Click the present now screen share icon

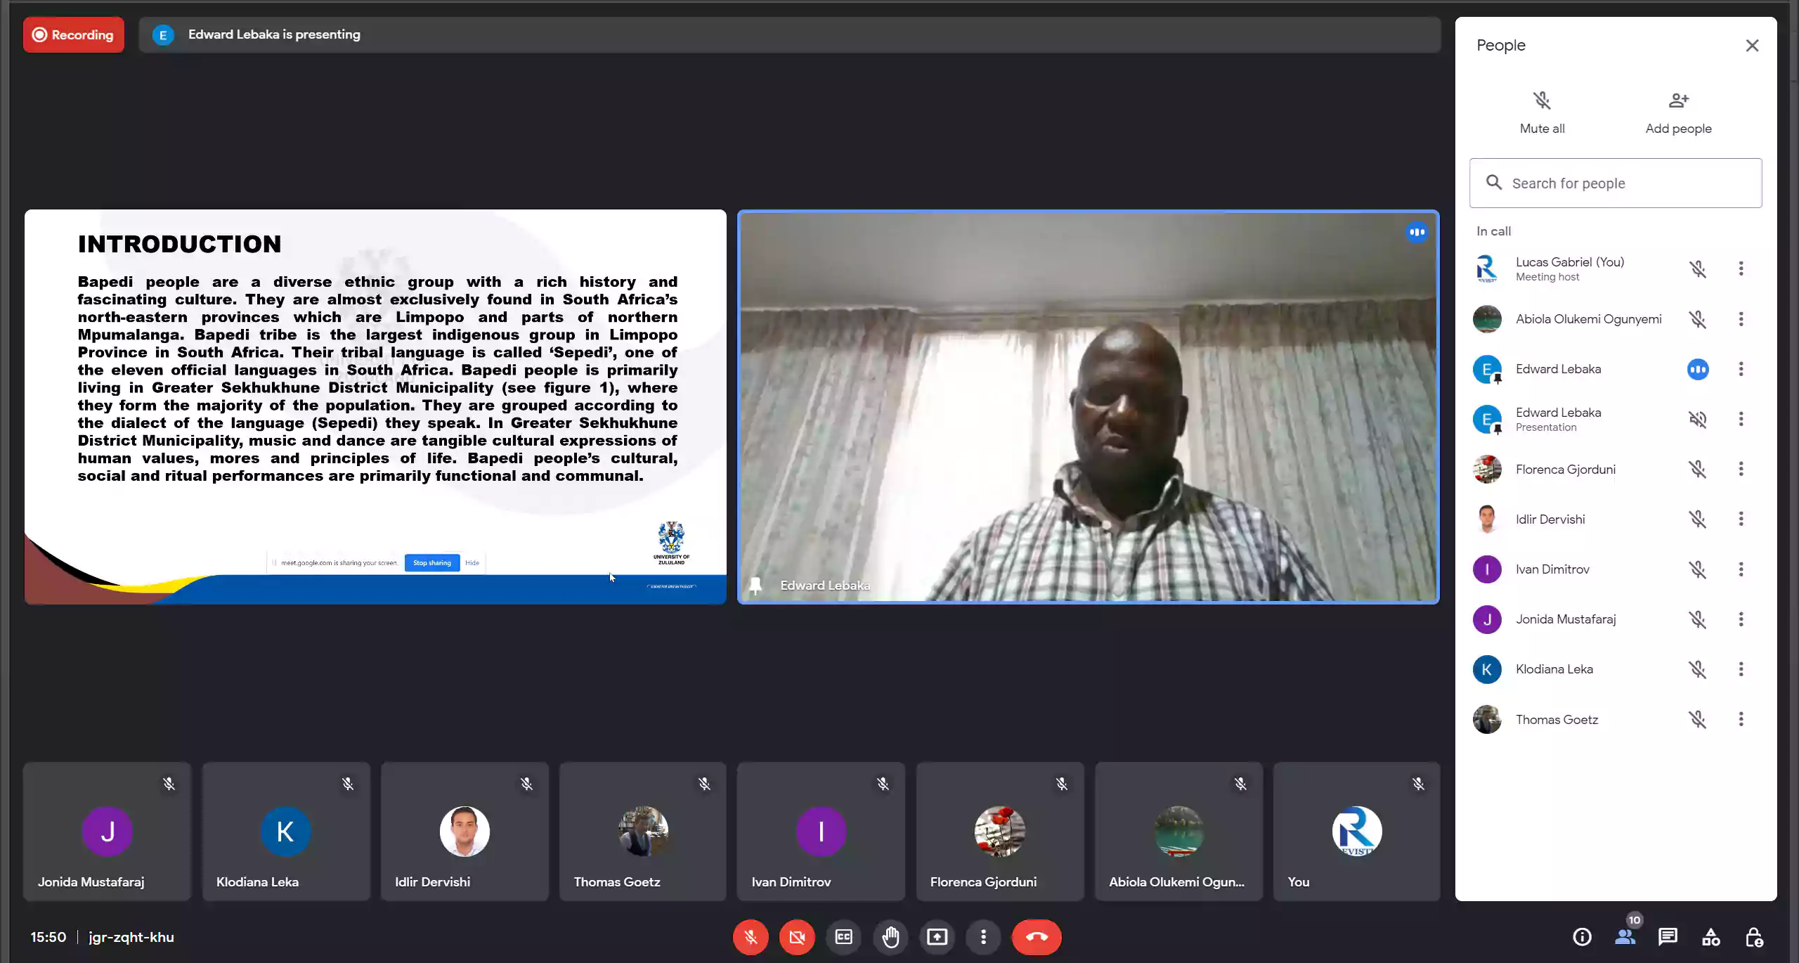pyautogui.click(x=937, y=937)
